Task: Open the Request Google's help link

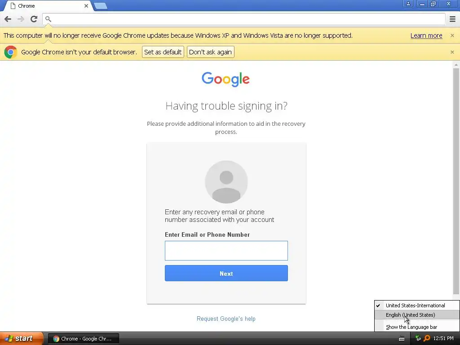Action: click(x=226, y=318)
